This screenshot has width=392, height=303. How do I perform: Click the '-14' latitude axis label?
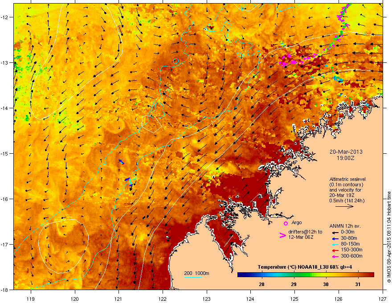click(x=4, y=108)
